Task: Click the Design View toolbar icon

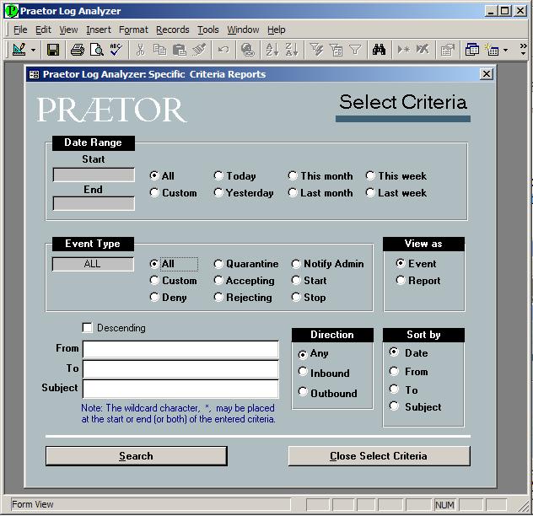Action: pos(19,50)
